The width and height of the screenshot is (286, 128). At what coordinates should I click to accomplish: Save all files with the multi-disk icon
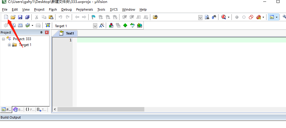[x=27, y=17]
